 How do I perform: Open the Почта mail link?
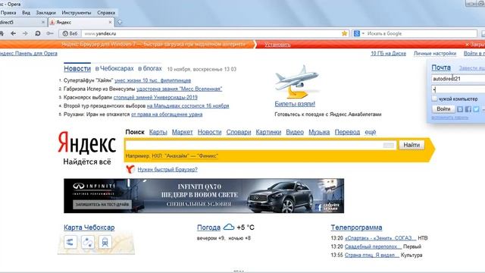(441, 67)
